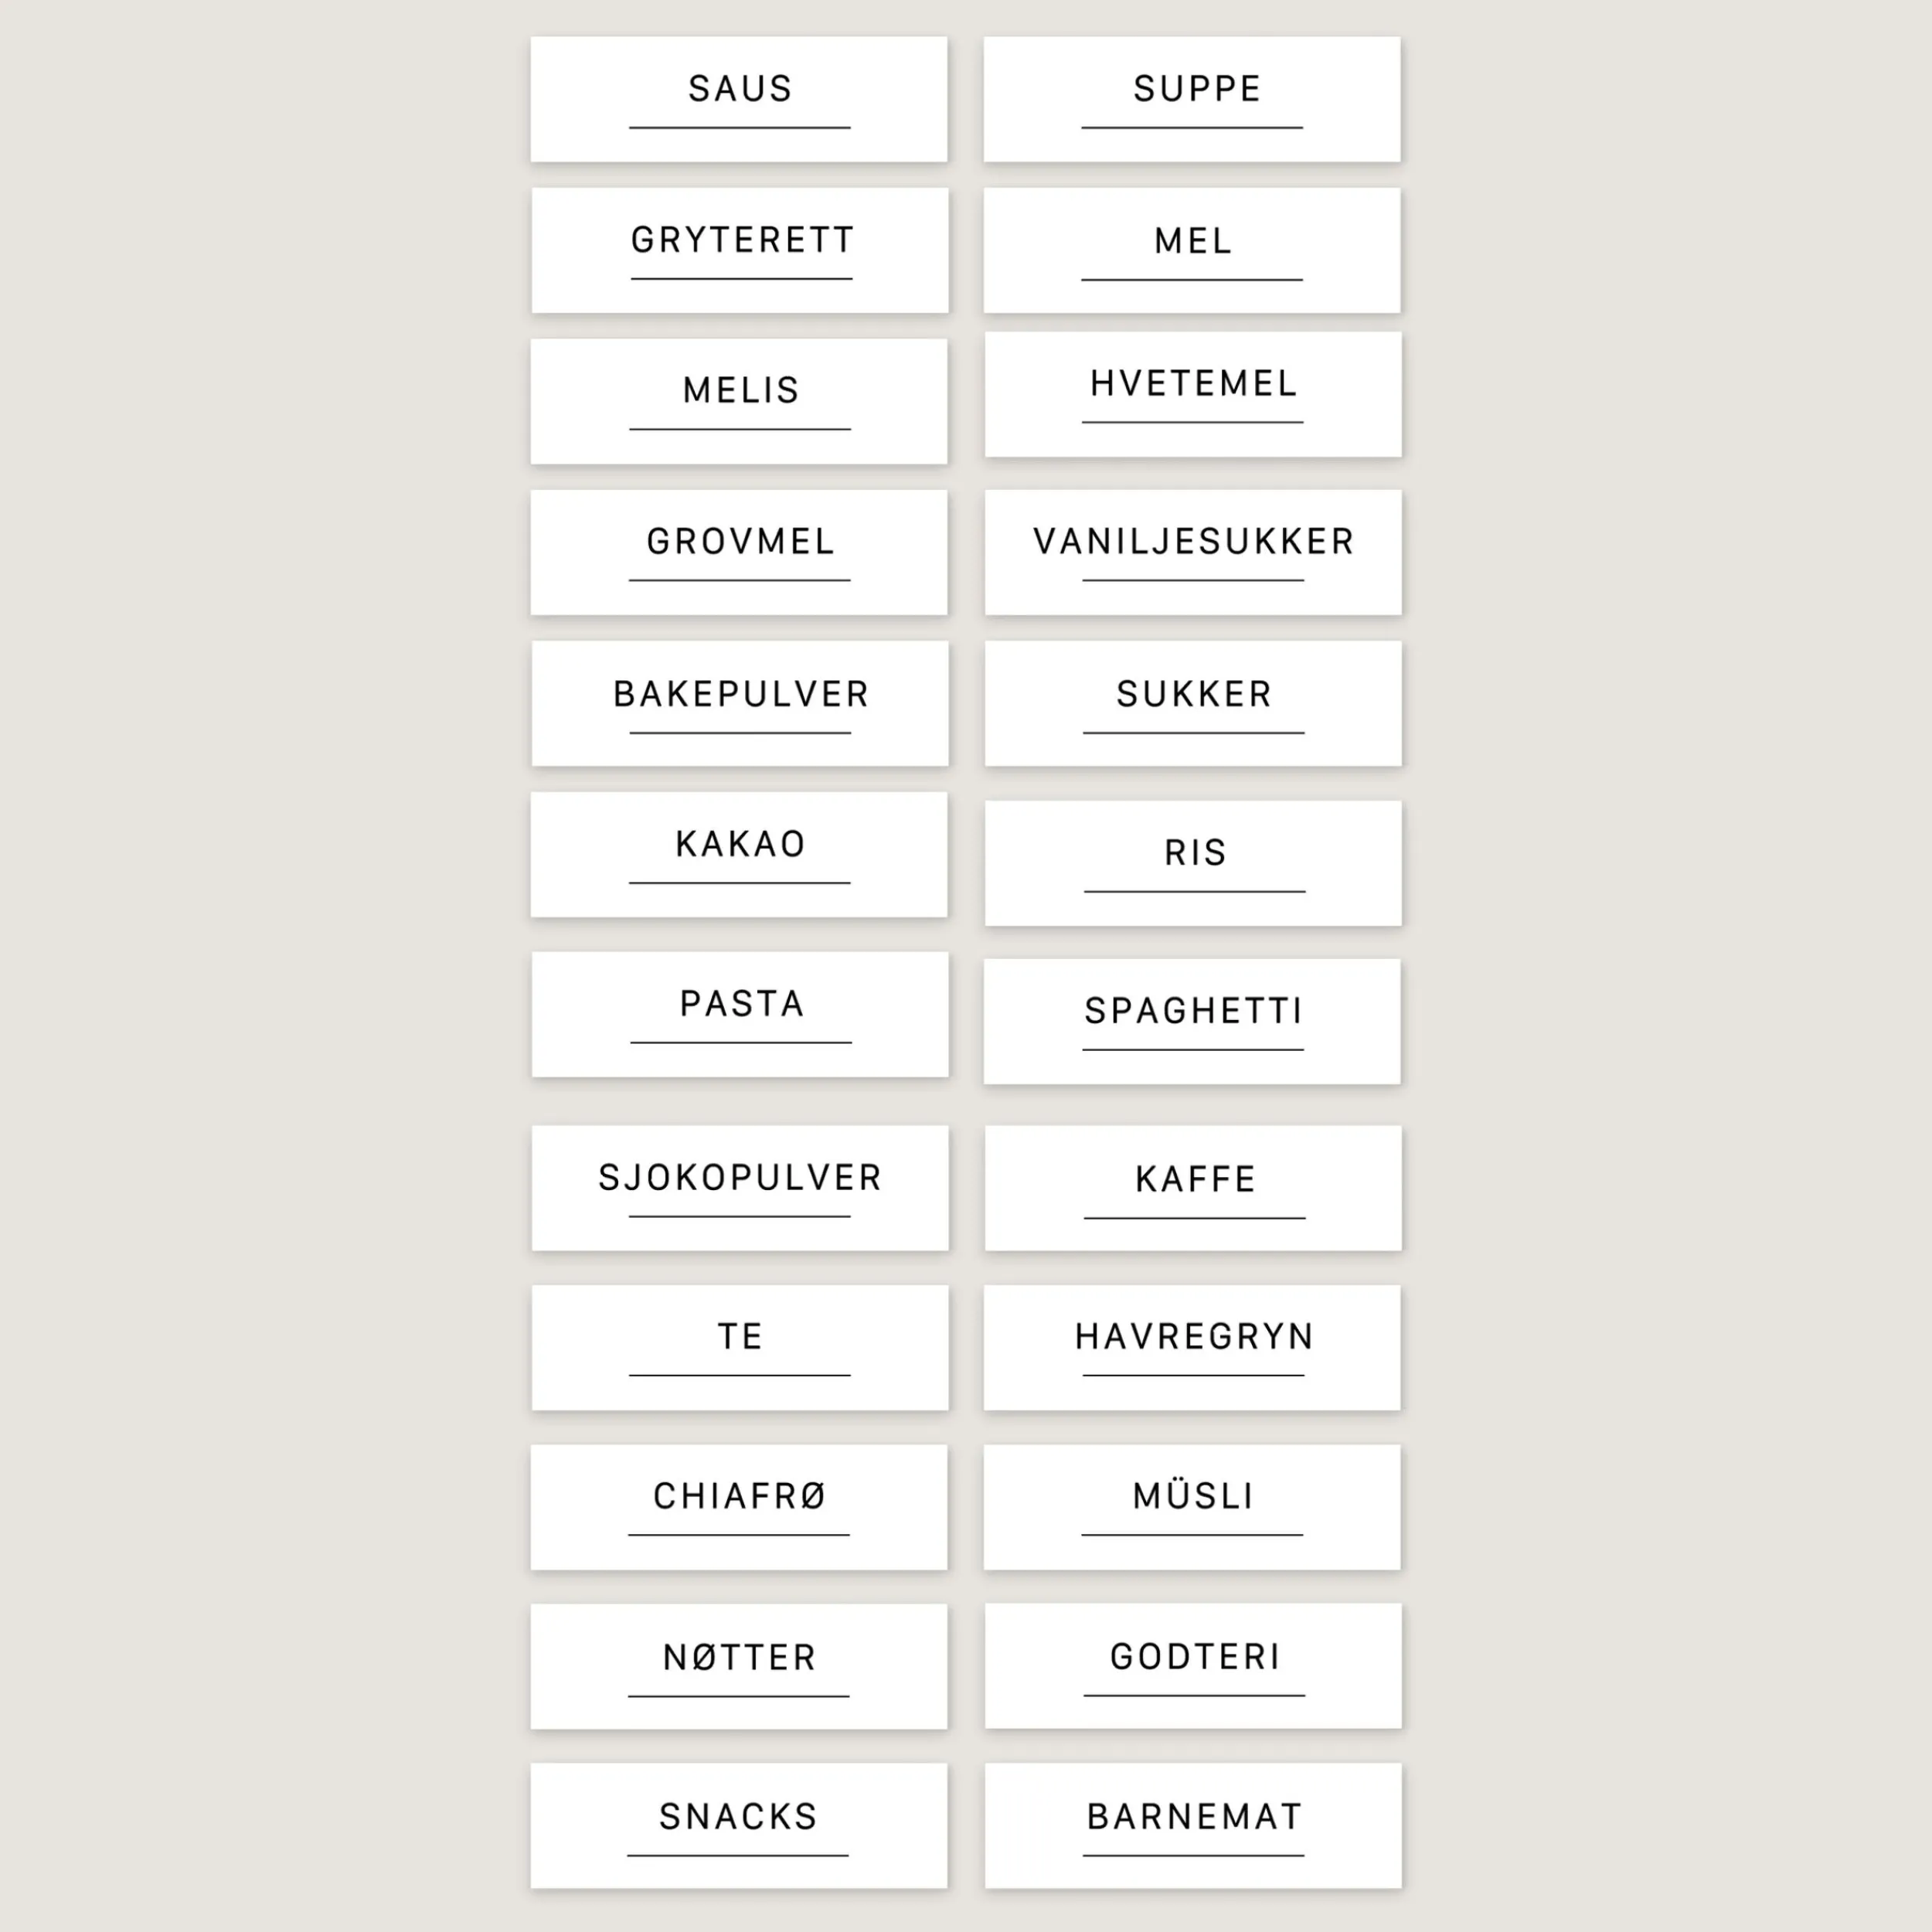The image size is (1932, 1932).
Task: Select the SUKKER label
Action: point(1193,703)
